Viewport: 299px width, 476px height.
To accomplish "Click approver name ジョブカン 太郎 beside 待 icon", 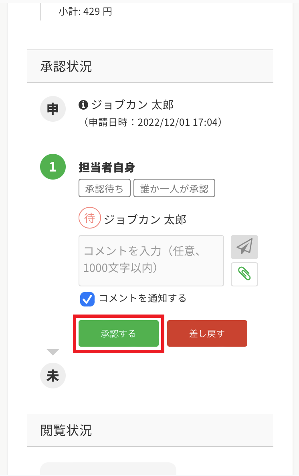I will tap(145, 219).
